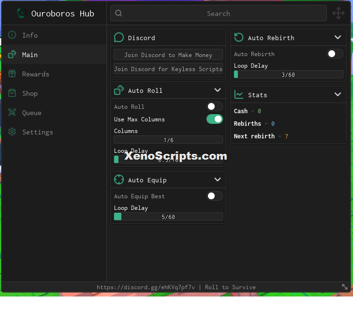This screenshot has height=311, width=353.
Task: Collapse the Auto Rebirth section chevron
Action: coord(338,37)
